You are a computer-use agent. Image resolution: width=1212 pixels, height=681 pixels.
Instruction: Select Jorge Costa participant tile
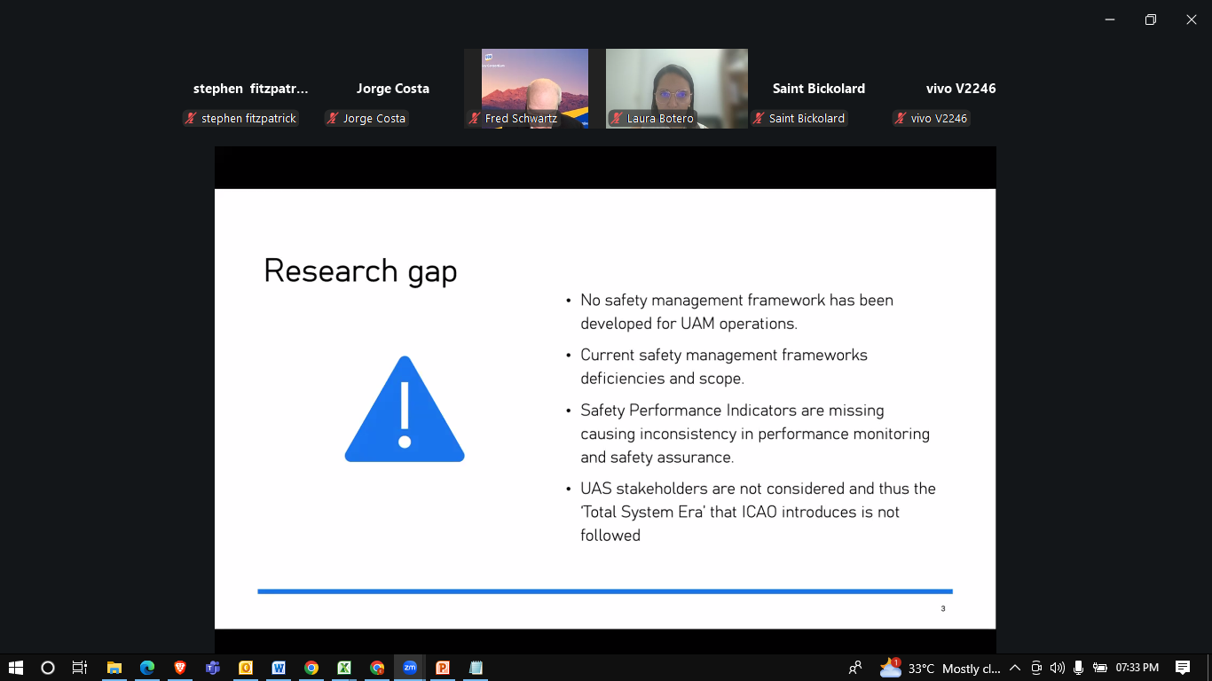(x=393, y=89)
